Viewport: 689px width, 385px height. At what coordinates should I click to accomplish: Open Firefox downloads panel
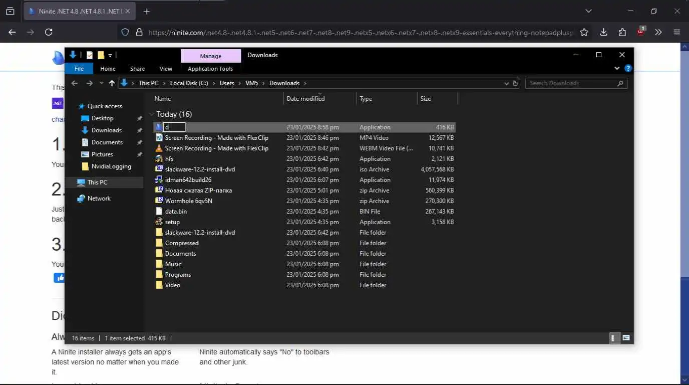click(x=604, y=32)
